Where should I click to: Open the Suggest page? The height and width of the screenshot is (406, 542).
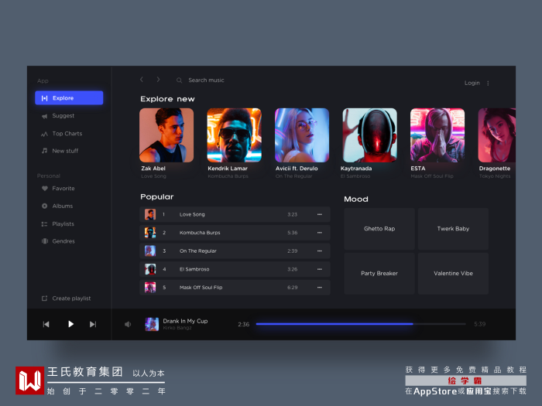click(63, 116)
